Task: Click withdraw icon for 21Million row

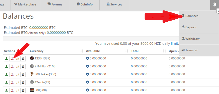Action: point(12,67)
